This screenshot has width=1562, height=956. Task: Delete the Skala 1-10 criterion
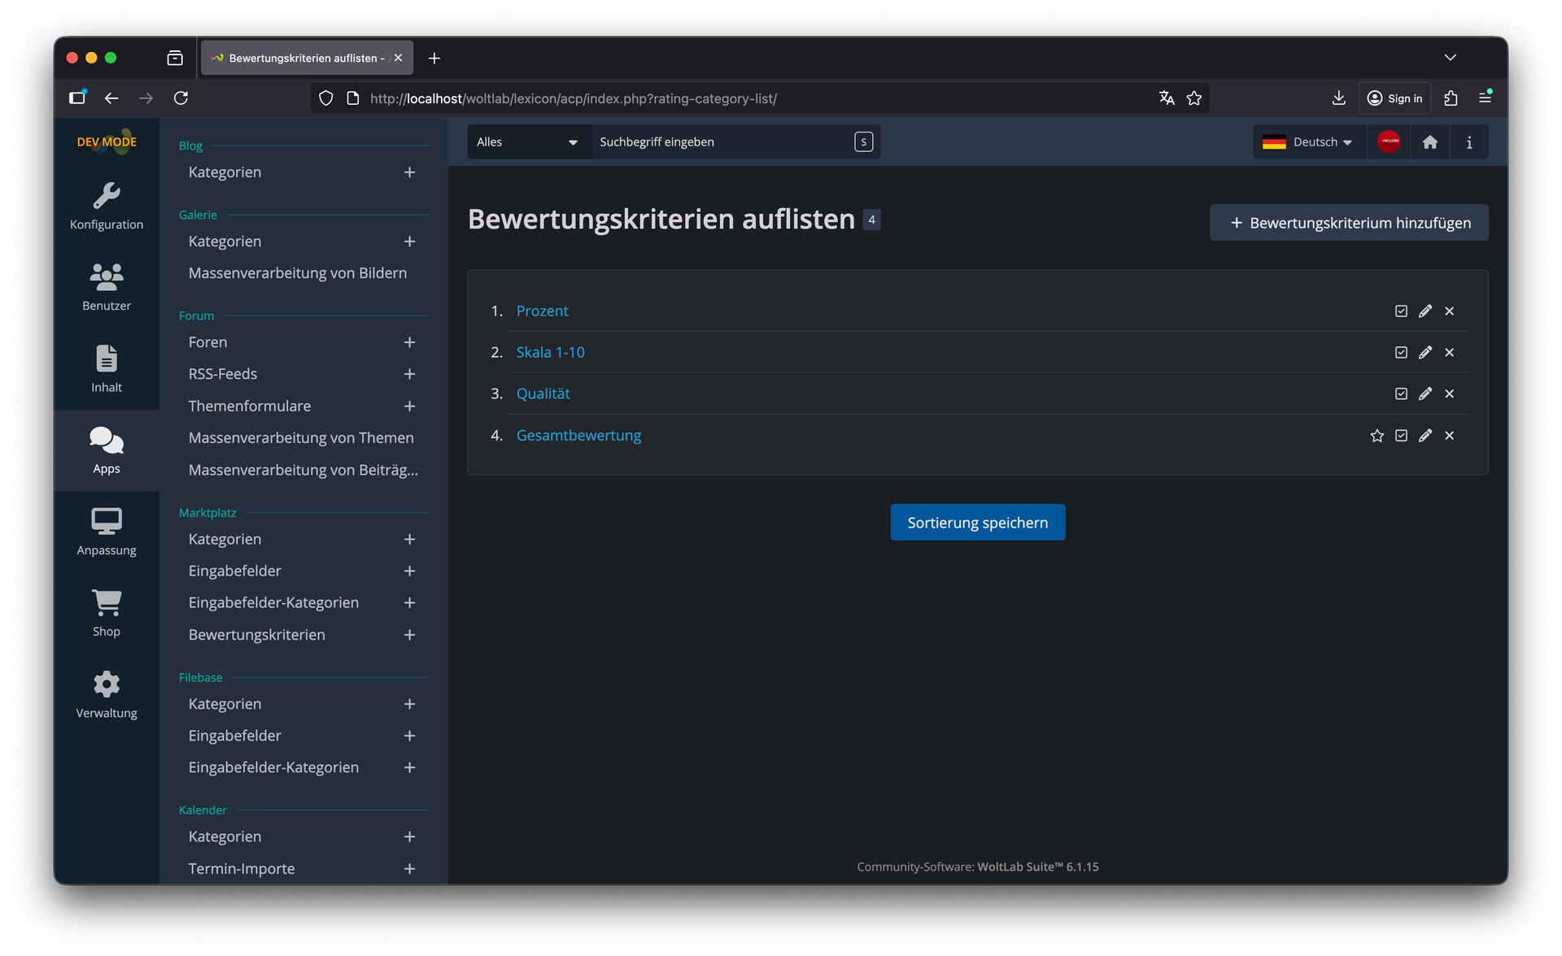[x=1449, y=353]
